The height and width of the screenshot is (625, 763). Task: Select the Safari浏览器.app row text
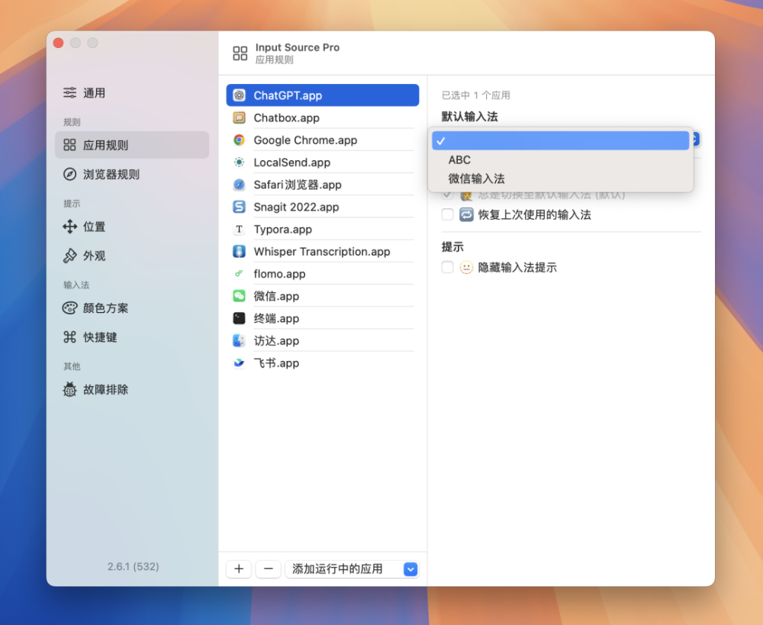298,185
